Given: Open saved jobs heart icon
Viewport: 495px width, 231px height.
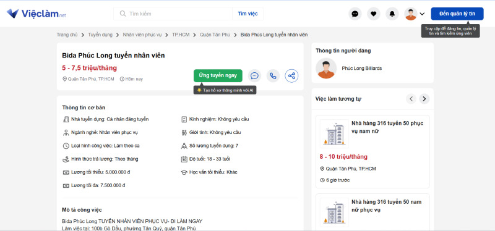Looking at the screenshot, I should point(374,14).
